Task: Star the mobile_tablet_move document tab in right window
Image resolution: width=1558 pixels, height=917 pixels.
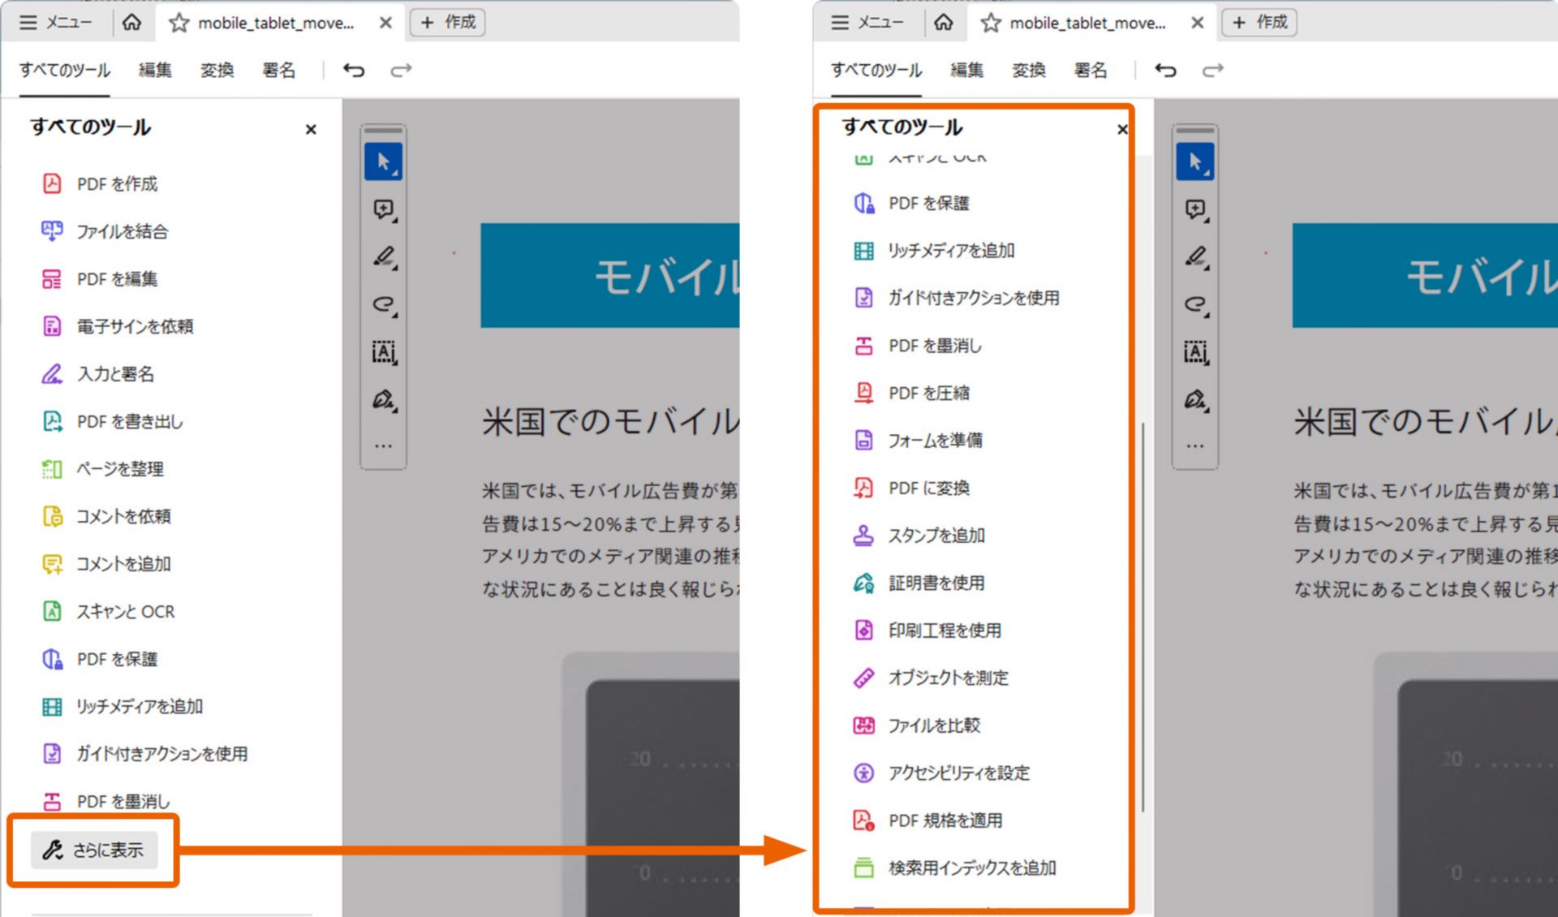Action: (x=990, y=23)
